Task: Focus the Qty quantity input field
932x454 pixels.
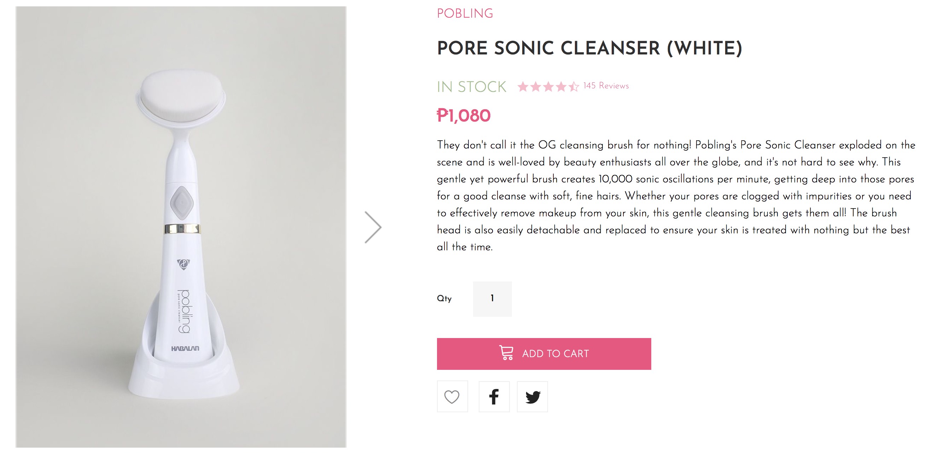Action: pos(492,299)
